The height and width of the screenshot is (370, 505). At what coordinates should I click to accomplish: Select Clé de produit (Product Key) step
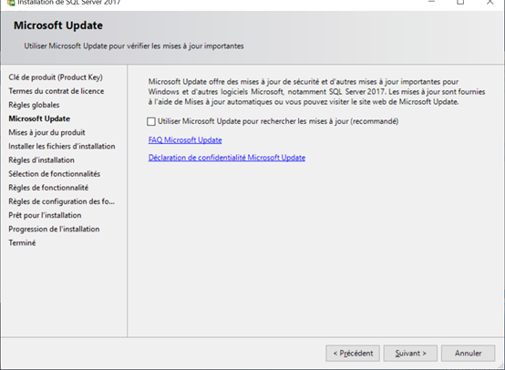click(56, 77)
